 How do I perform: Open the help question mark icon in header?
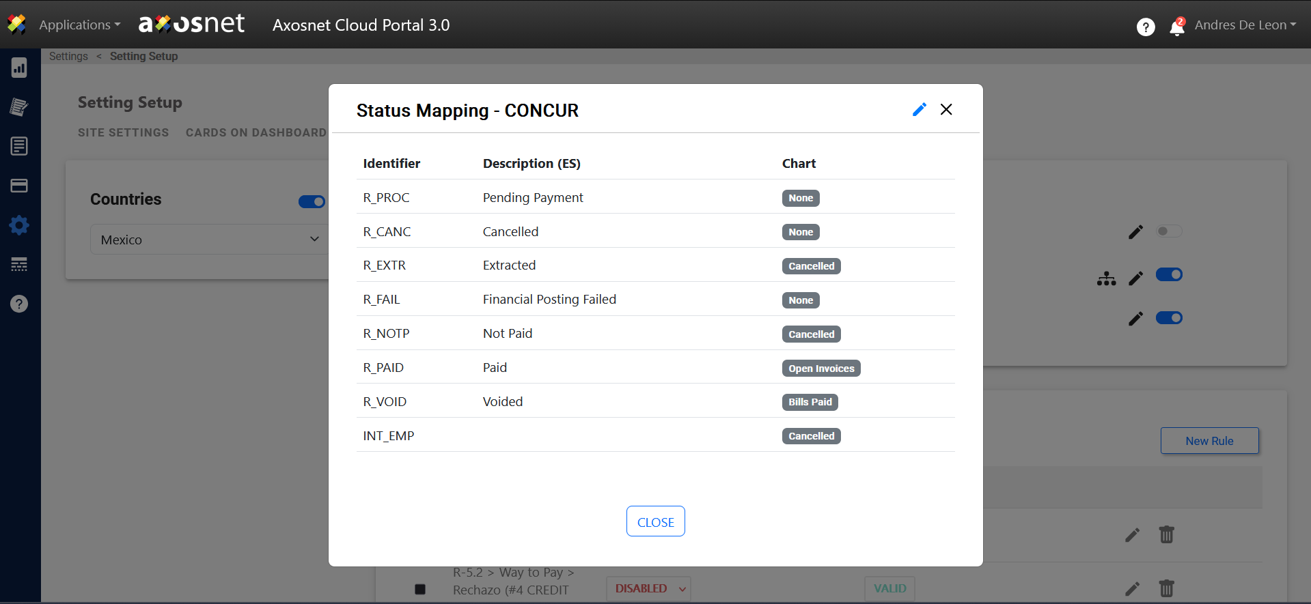[1145, 27]
